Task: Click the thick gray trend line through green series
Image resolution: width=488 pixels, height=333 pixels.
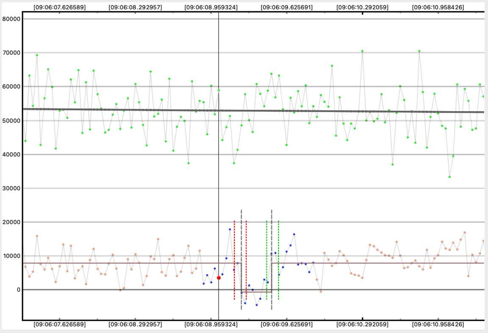Action: coord(127,110)
